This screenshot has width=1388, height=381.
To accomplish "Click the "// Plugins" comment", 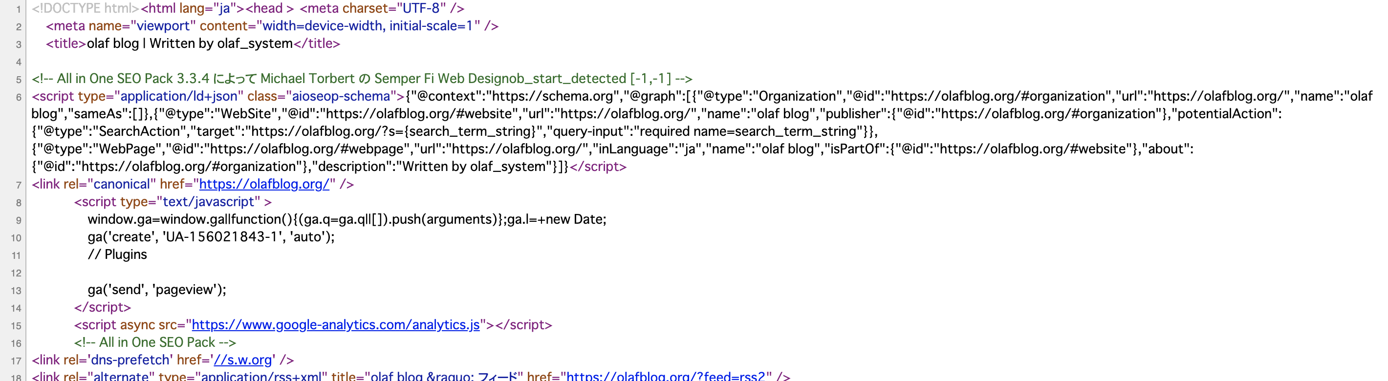I will click(x=117, y=254).
